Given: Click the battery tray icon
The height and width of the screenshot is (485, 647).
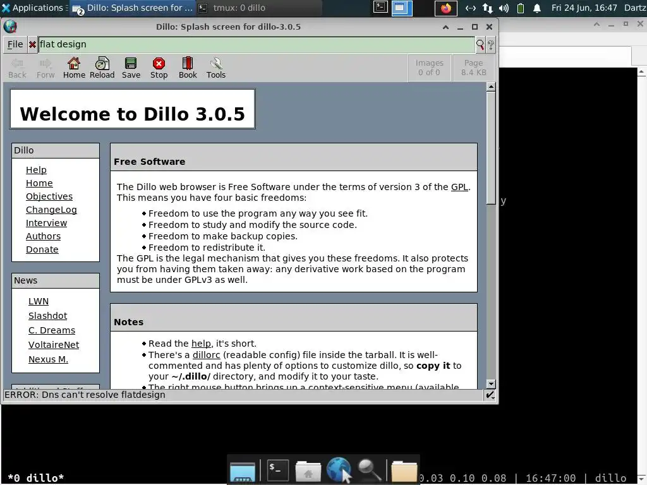Looking at the screenshot, I should pyautogui.click(x=521, y=8).
